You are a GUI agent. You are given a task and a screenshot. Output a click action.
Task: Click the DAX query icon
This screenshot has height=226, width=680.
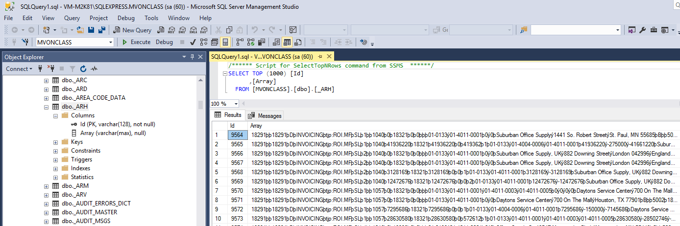click(x=204, y=30)
